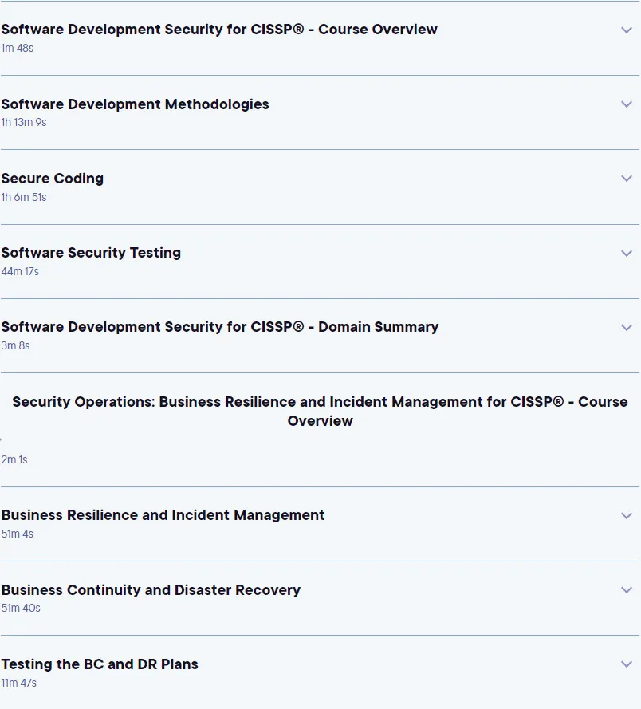
Task: Open the Business Continuity and Disaster Recovery title
Action: [151, 589]
